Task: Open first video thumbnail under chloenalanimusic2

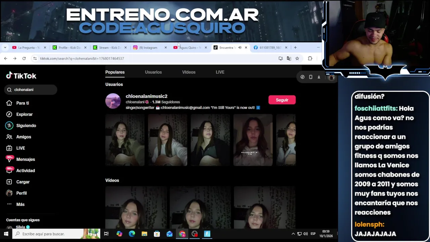Action: tap(125, 140)
